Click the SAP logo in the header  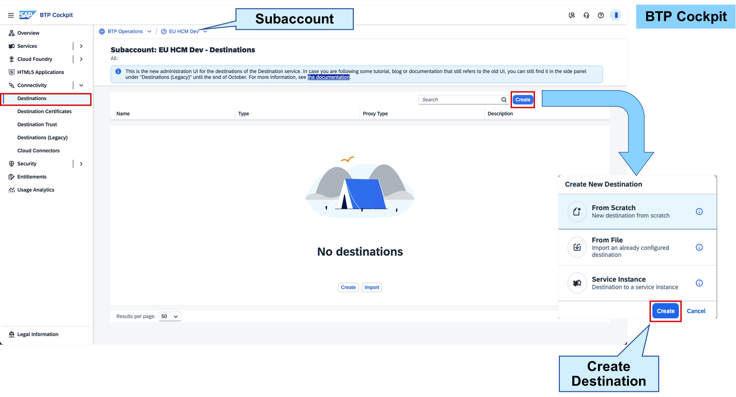click(28, 15)
